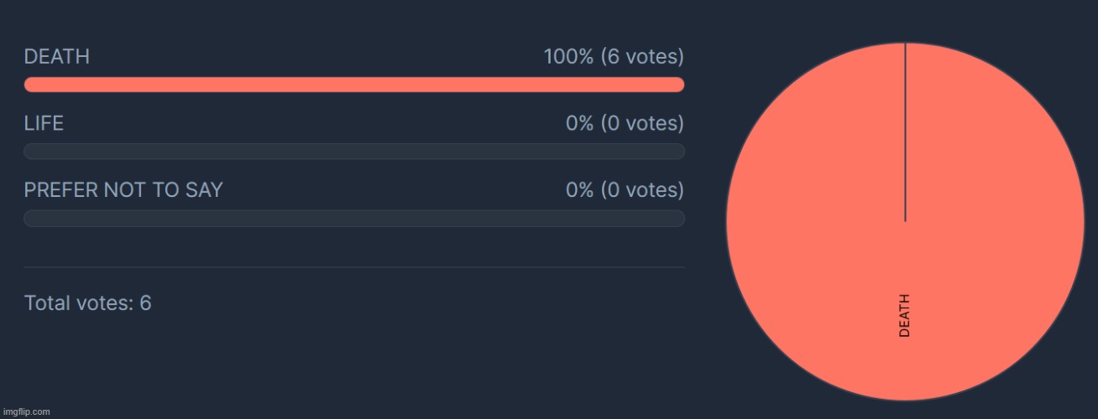Click the left half of the pie chart
The image size is (1098, 419).
[x=815, y=221]
